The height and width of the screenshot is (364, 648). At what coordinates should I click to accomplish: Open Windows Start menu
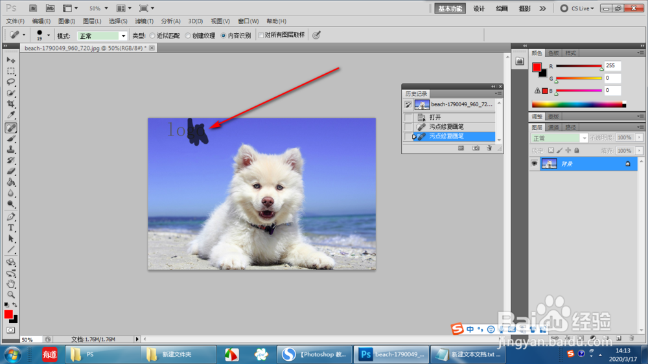[x=12, y=354]
